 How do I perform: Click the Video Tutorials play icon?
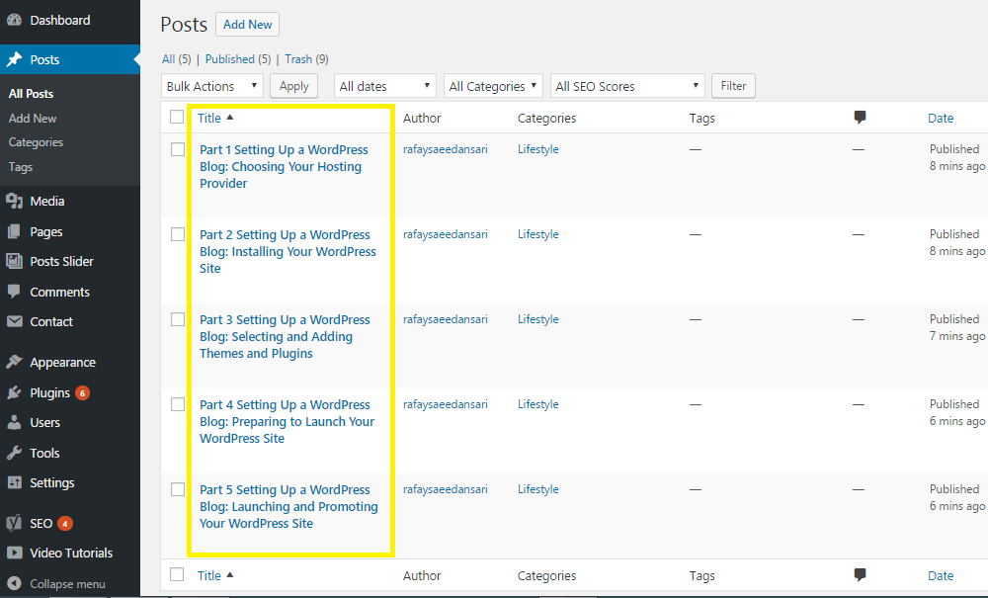point(14,553)
